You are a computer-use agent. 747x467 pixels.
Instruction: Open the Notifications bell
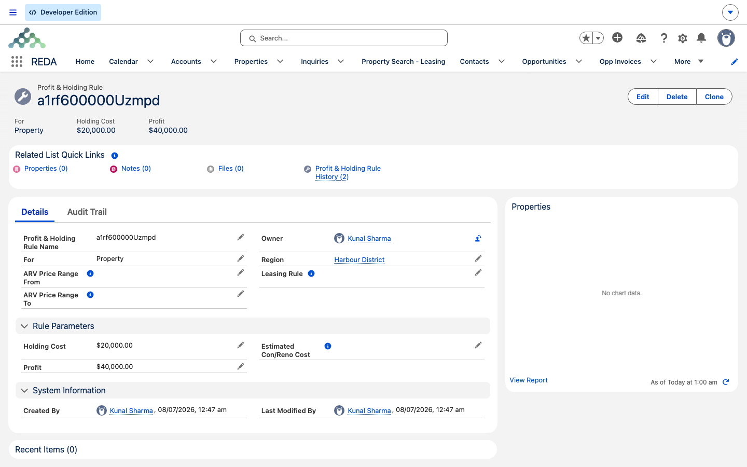(x=701, y=38)
